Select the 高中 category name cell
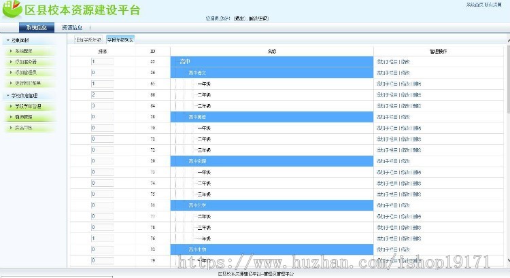This screenshot has width=510, height=278. tap(271, 61)
